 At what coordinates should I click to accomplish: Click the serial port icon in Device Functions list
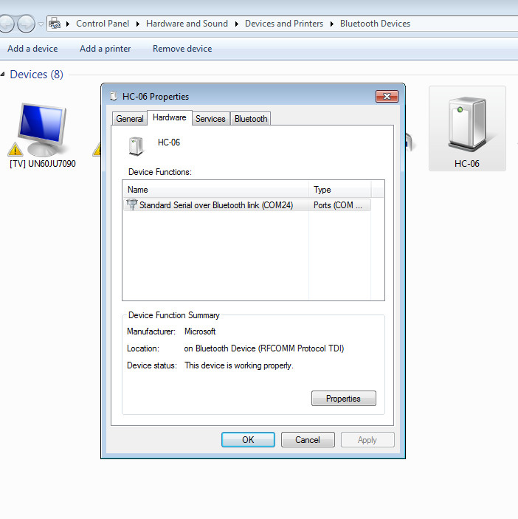pos(131,204)
